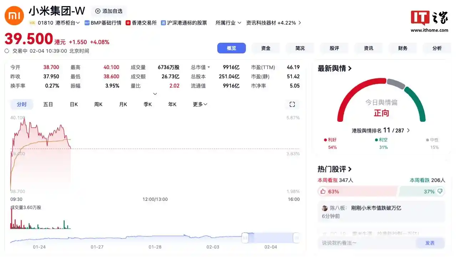This screenshot has height=257, width=456.
Task: Click the BMP基础行情 label
Action: click(x=103, y=23)
